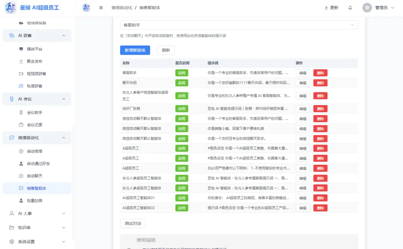This screenshot has width=403, height=249.
Task: Click the 管理员 avatar
Action: [x=367, y=8]
